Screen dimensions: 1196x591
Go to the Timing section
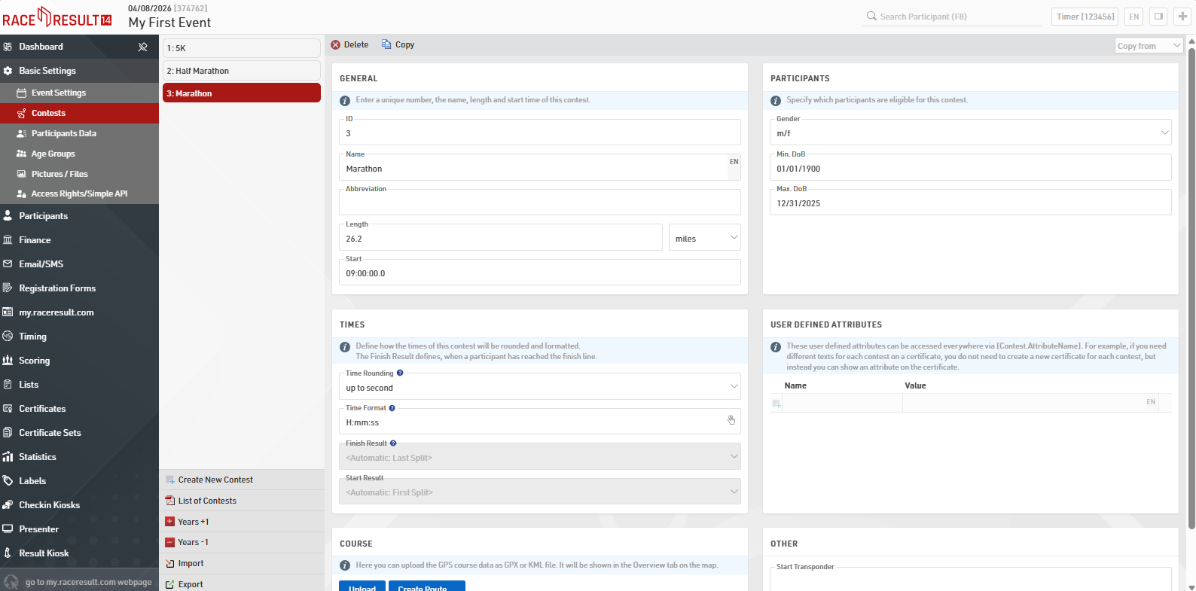pyautogui.click(x=32, y=337)
